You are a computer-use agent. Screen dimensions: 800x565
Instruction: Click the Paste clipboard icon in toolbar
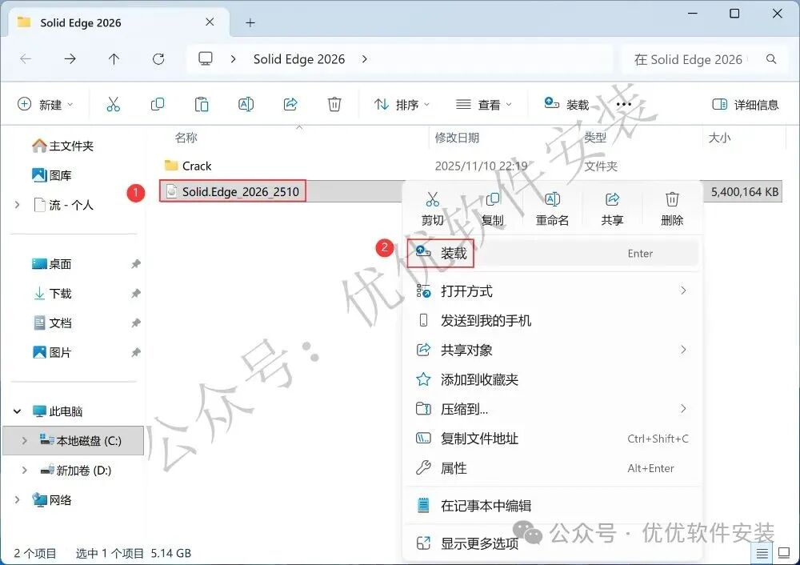tap(202, 105)
